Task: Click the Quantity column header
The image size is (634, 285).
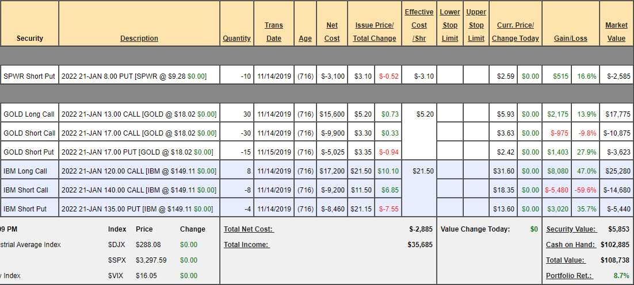Action: [x=236, y=38]
